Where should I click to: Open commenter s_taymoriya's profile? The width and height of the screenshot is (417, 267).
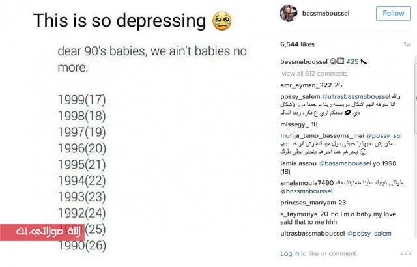pos(301,214)
